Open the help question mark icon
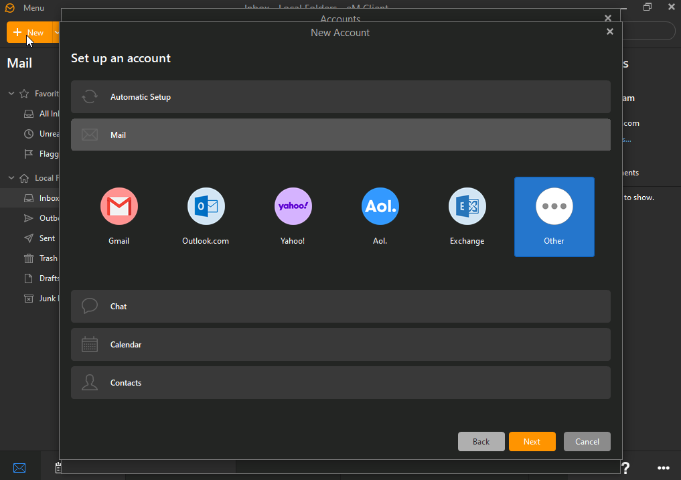Image resolution: width=681 pixels, height=480 pixels. 625,468
